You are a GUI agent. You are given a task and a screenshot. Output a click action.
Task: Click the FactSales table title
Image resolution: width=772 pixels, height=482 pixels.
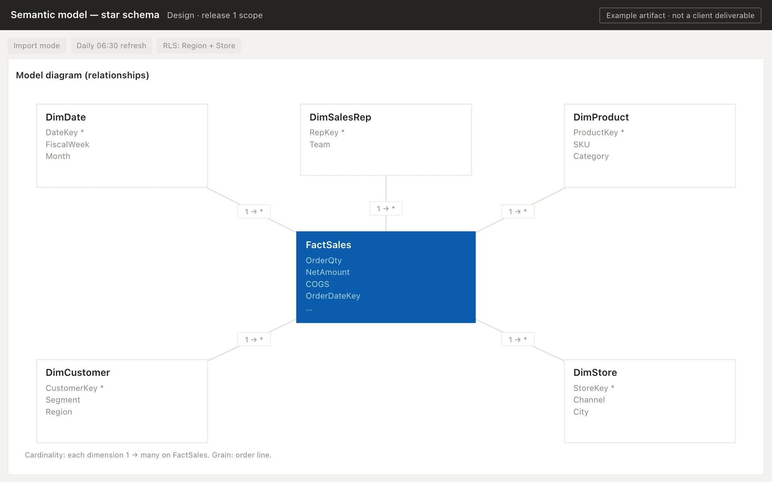(328, 245)
